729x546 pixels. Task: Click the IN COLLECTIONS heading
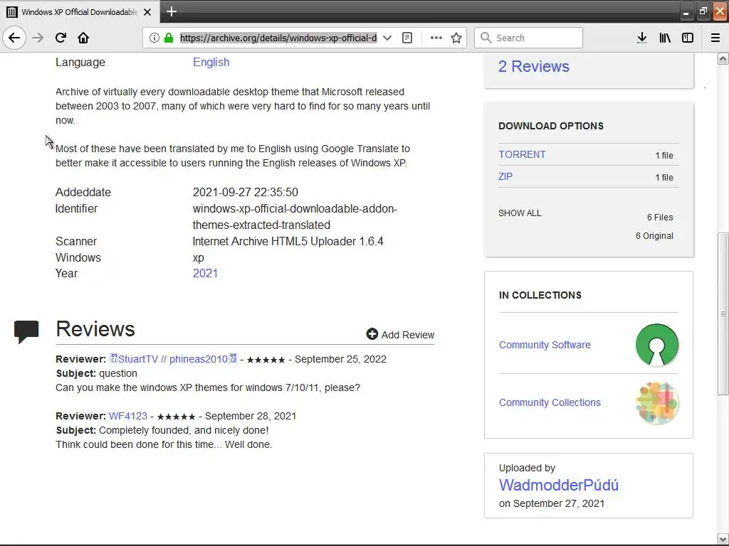tap(540, 295)
